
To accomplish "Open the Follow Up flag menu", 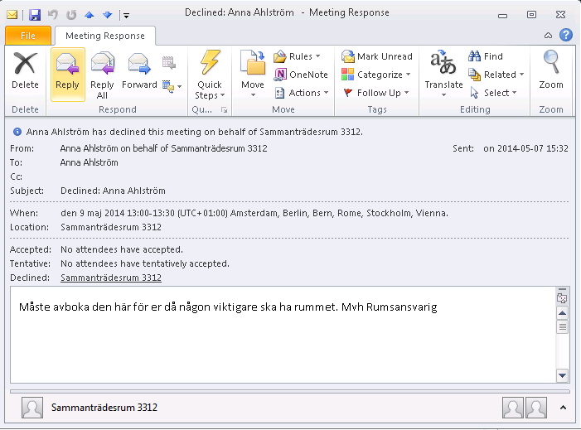I will pos(376,93).
